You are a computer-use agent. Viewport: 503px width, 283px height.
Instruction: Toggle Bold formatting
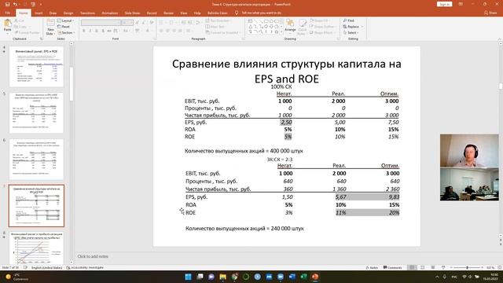click(84, 31)
